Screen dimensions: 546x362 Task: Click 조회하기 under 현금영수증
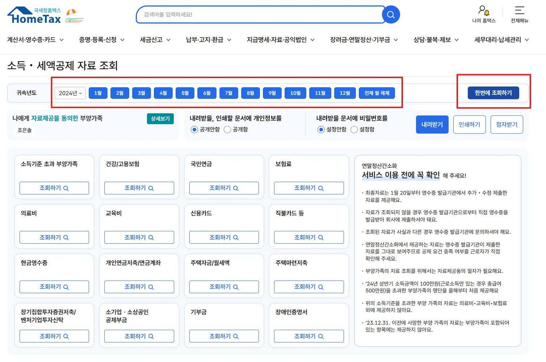coord(54,287)
